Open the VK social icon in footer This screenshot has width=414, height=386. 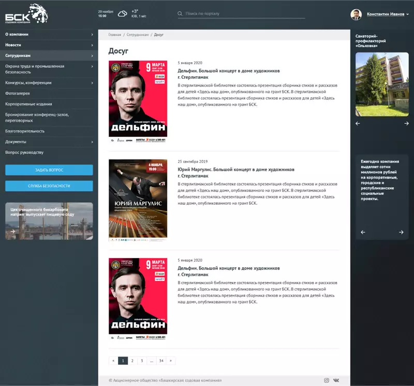pos(336,380)
